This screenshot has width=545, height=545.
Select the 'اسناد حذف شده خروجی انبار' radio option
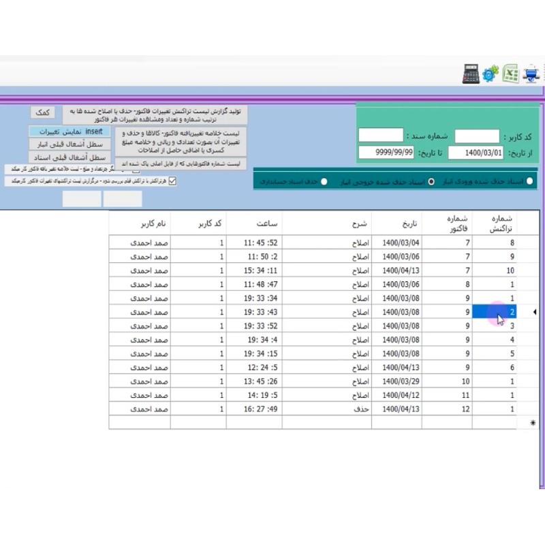click(431, 182)
